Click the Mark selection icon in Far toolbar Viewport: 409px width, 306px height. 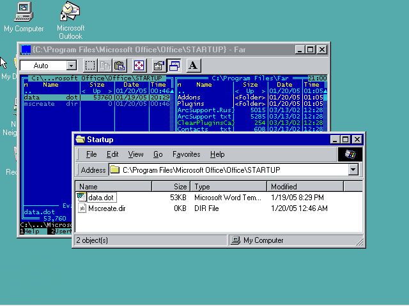click(x=90, y=65)
